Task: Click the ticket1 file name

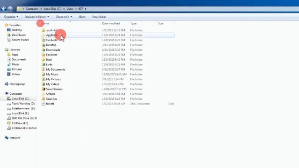Action: (x=50, y=104)
